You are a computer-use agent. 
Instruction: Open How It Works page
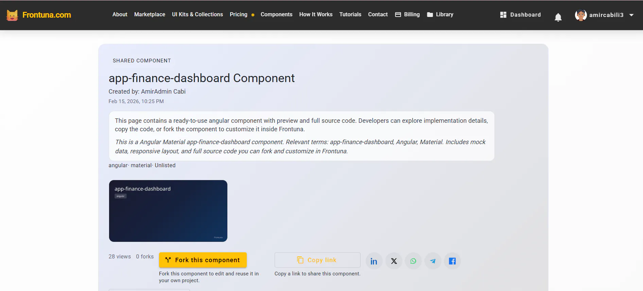tap(316, 15)
